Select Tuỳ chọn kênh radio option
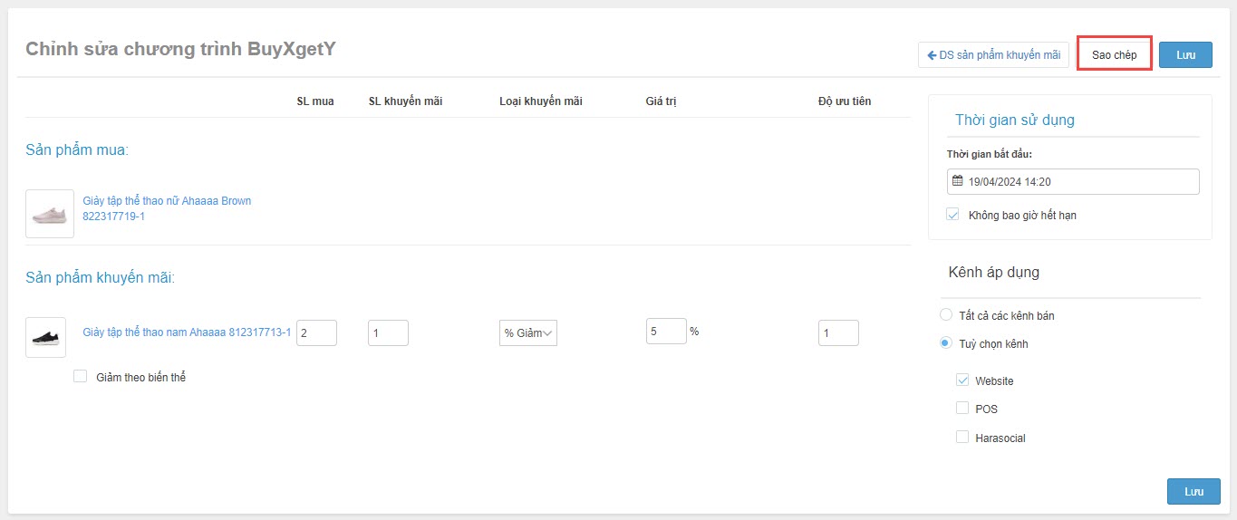This screenshot has height=520, width=1237. tap(946, 343)
